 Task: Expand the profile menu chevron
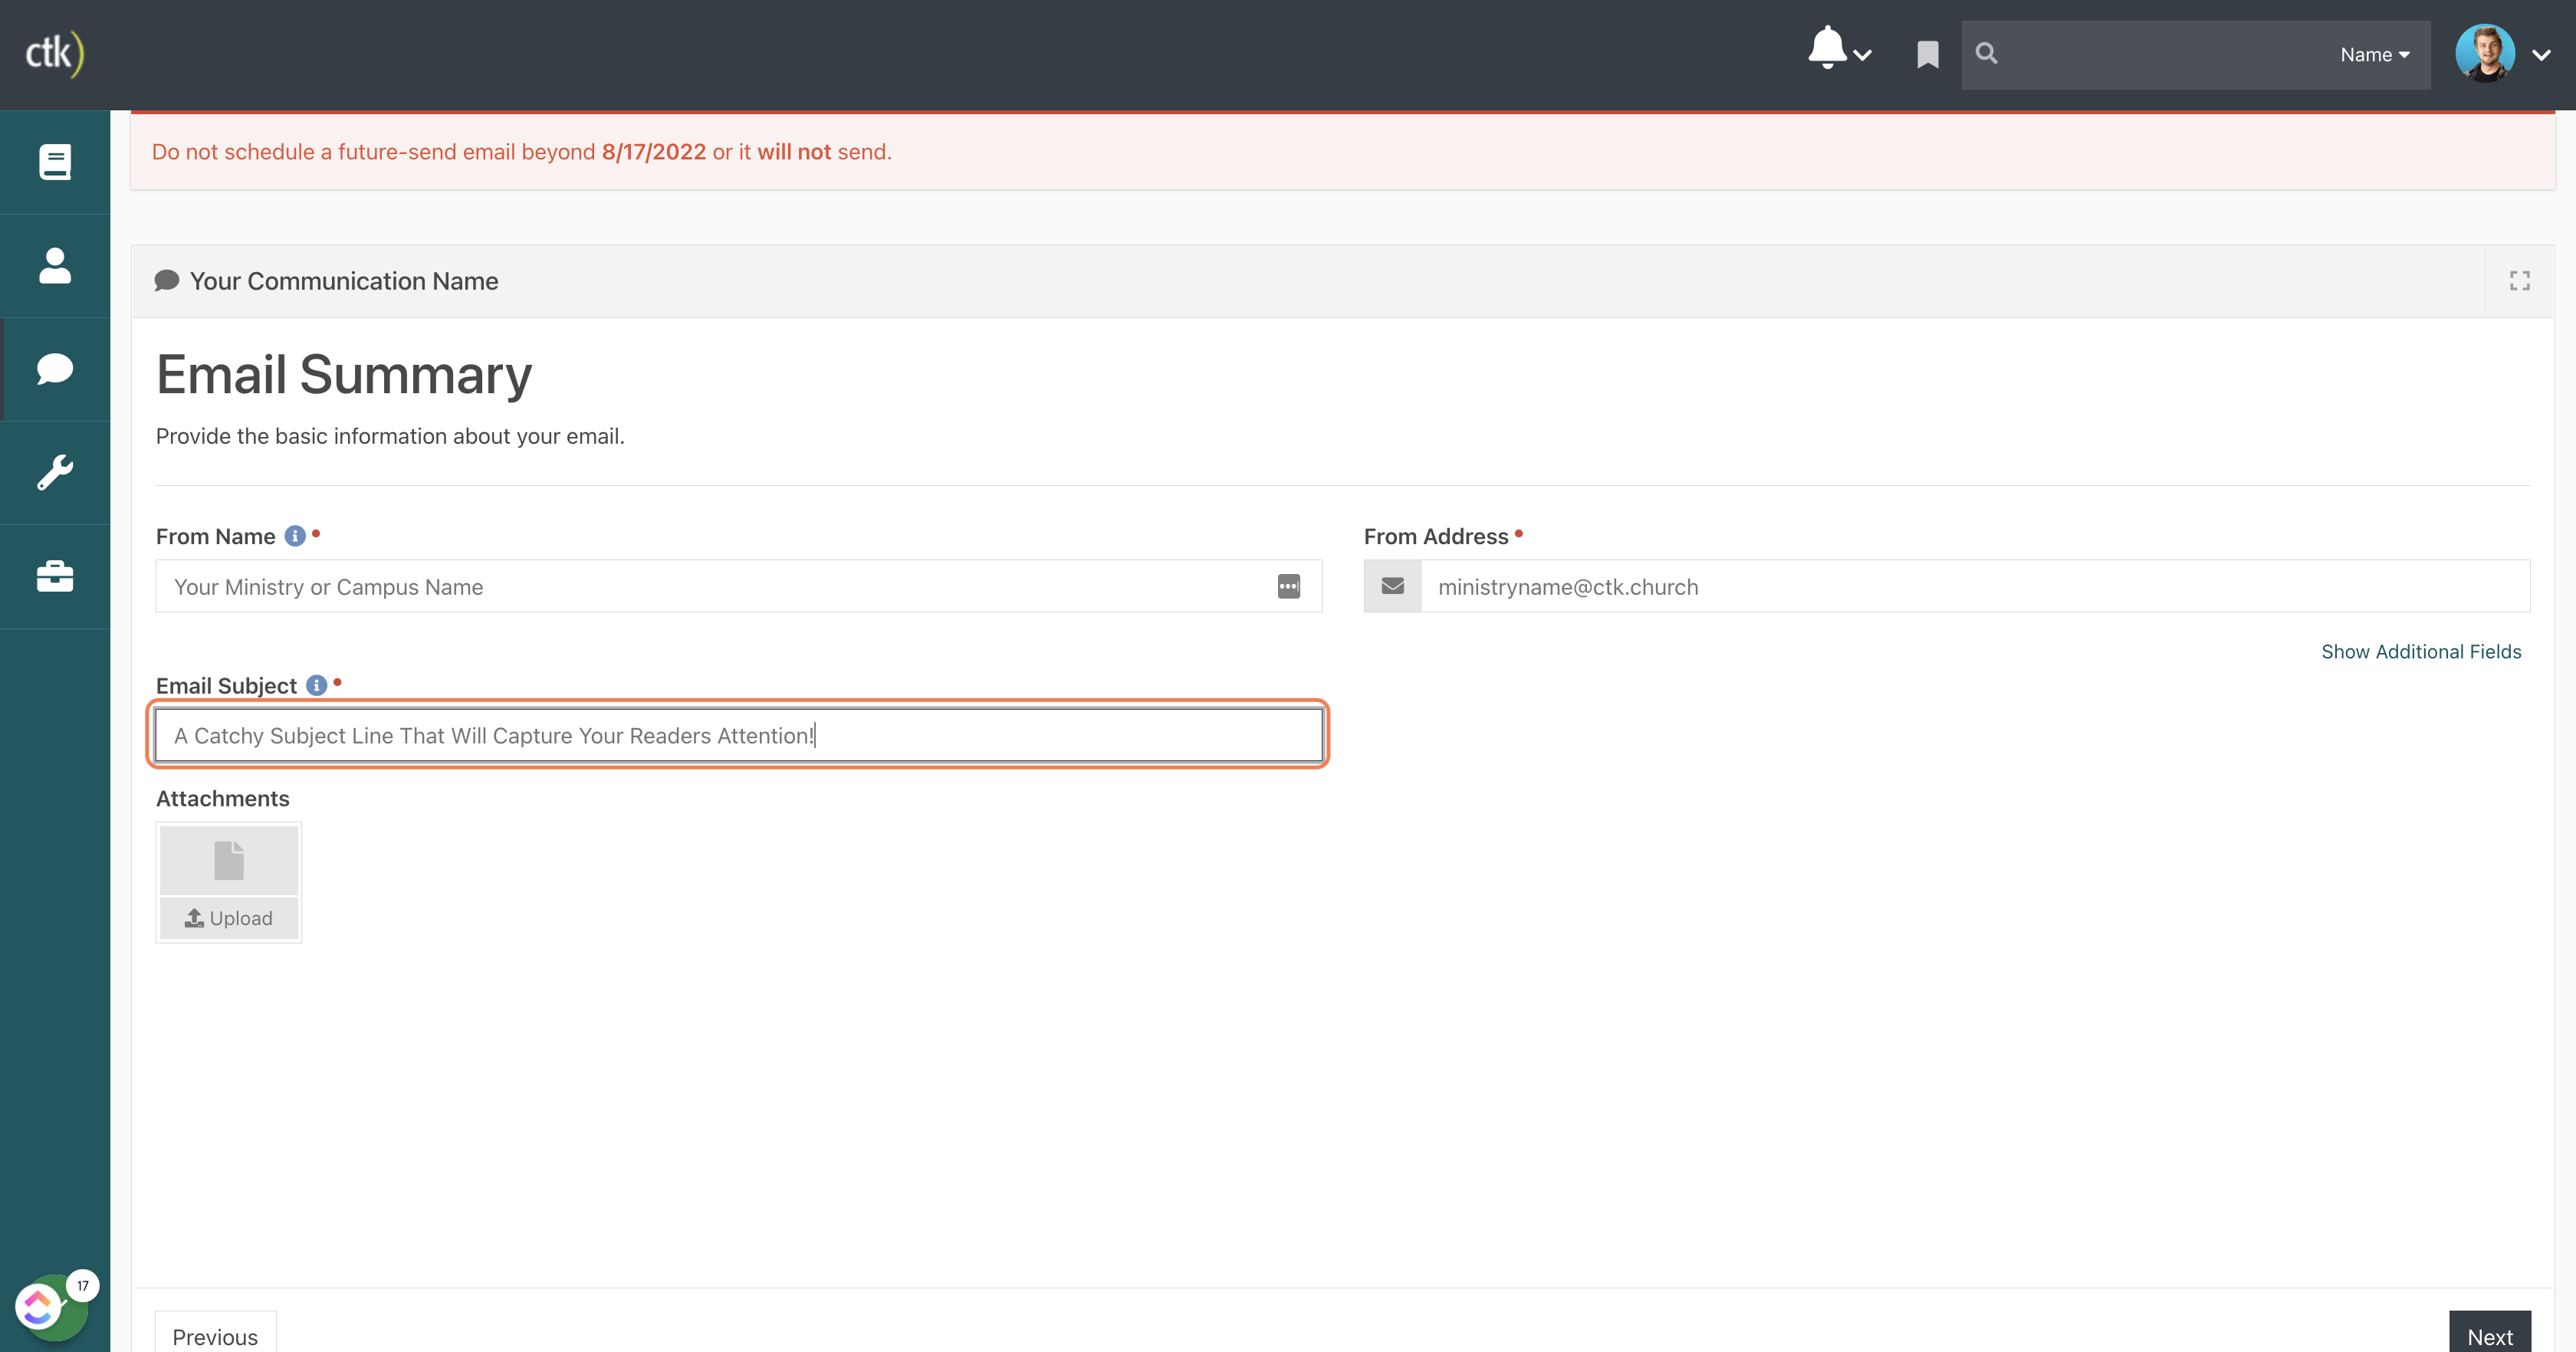2541,56
